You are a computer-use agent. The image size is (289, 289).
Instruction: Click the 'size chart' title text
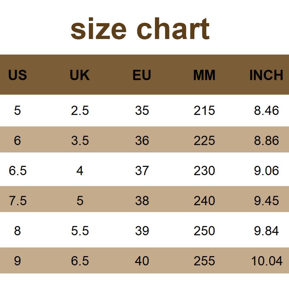tap(140, 29)
